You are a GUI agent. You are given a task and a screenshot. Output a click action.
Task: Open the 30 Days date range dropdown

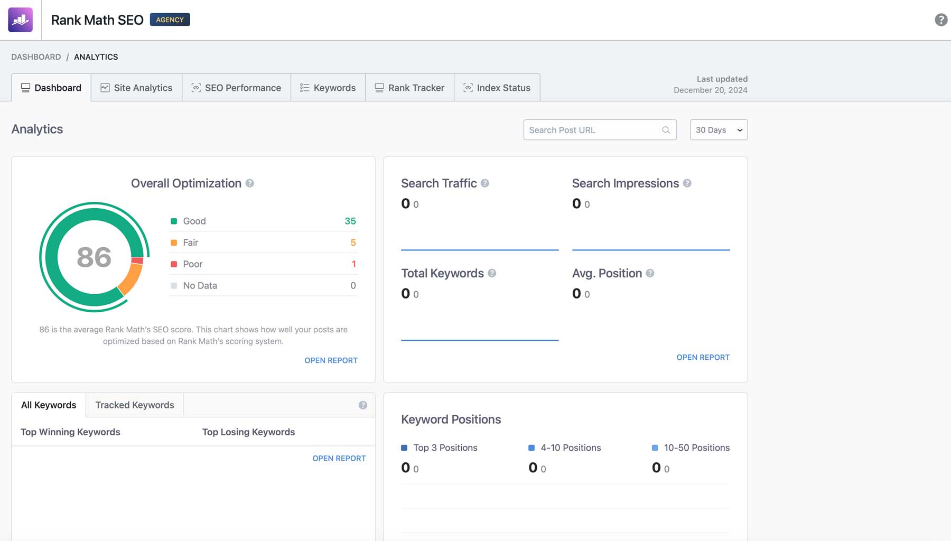[x=719, y=129]
